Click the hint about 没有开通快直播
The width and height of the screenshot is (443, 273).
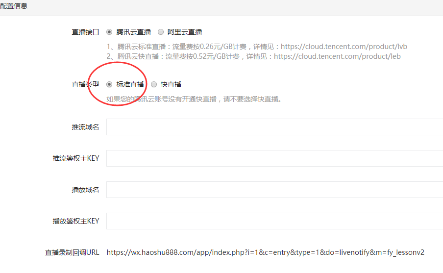tap(194, 99)
